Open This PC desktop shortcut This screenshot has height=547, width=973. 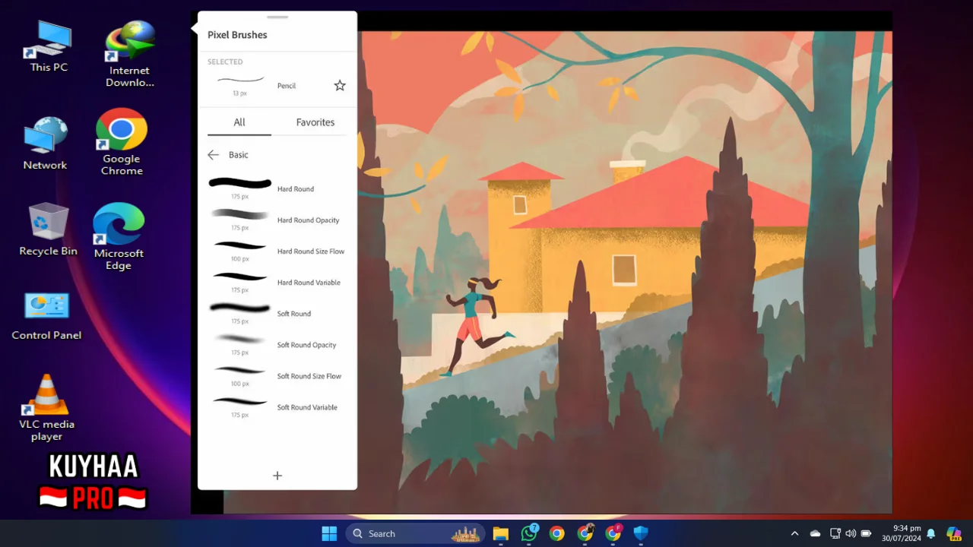(49, 47)
